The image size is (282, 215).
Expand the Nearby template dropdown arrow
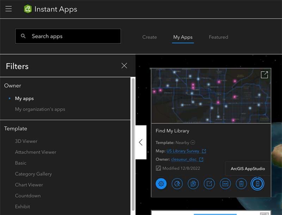coord(192,143)
